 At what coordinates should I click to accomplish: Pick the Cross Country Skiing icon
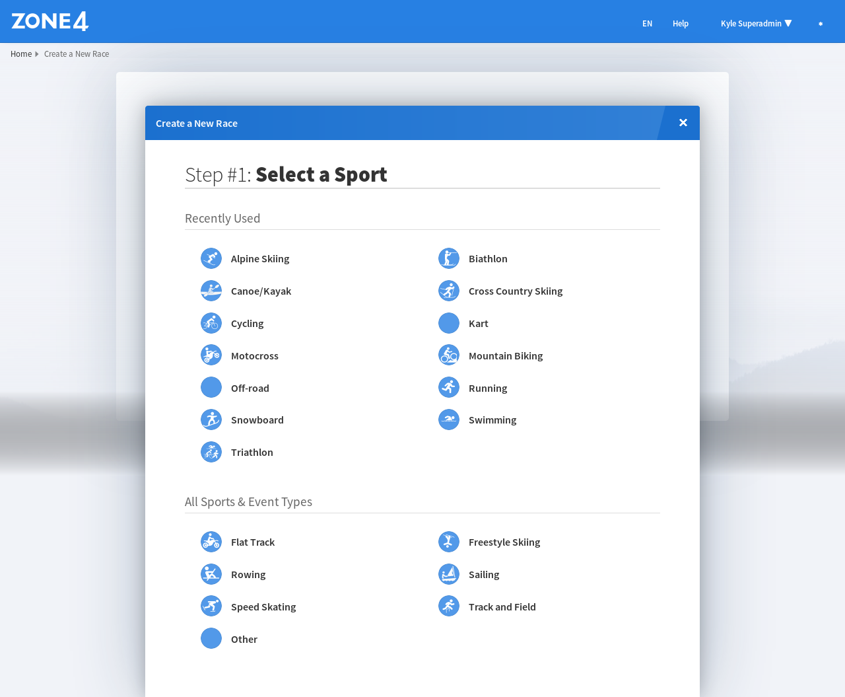pos(449,291)
